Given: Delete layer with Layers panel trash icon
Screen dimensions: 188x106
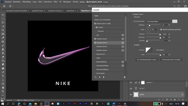Looking at the screenshot, I should click(x=183, y=100).
